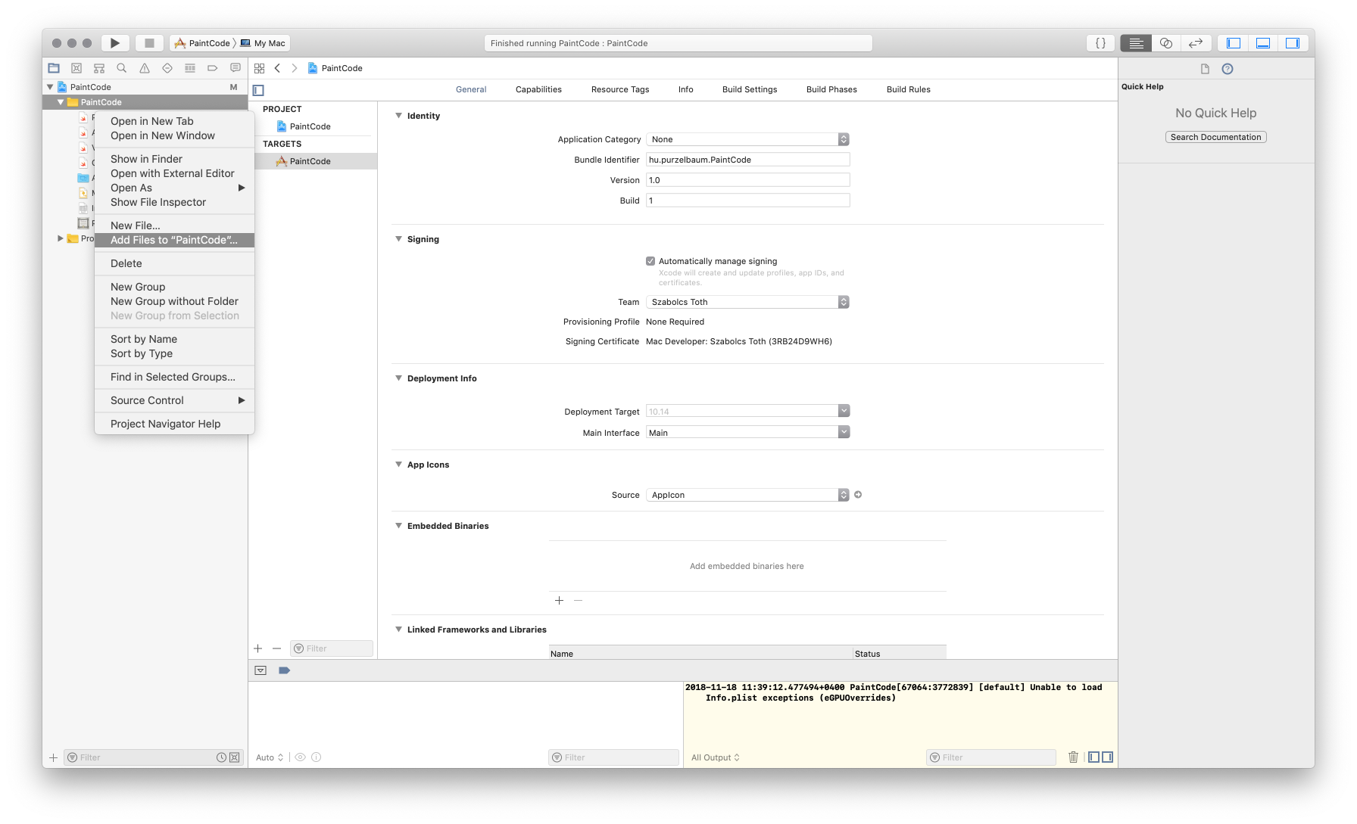Click the related items grid icon
1357x824 pixels.
[259, 68]
